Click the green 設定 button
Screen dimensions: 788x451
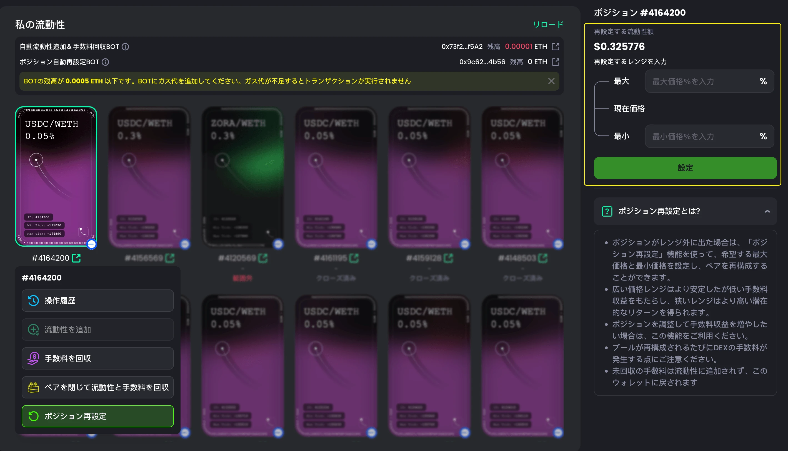685,168
